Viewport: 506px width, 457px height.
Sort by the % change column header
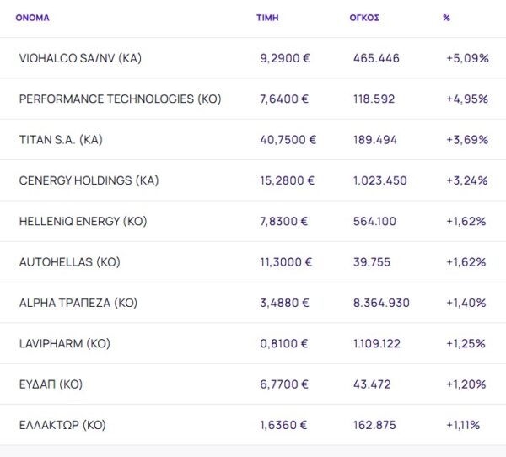point(446,18)
